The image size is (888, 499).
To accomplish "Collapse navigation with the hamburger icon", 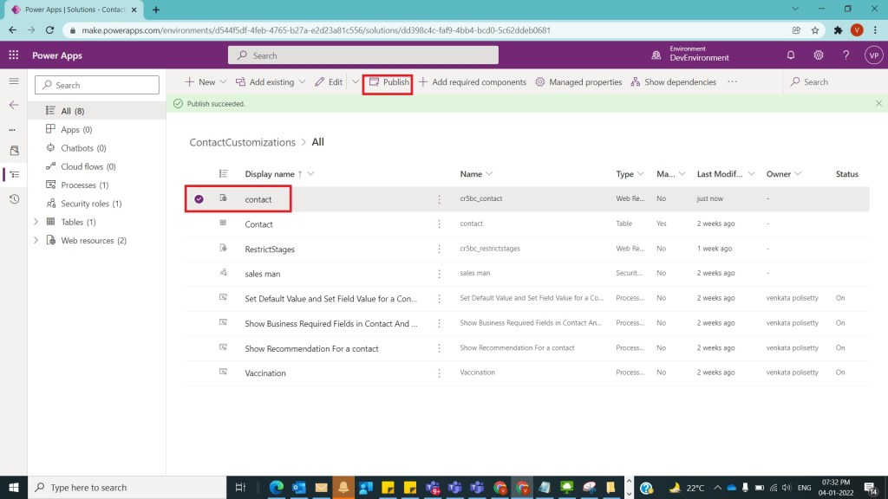I will point(14,81).
